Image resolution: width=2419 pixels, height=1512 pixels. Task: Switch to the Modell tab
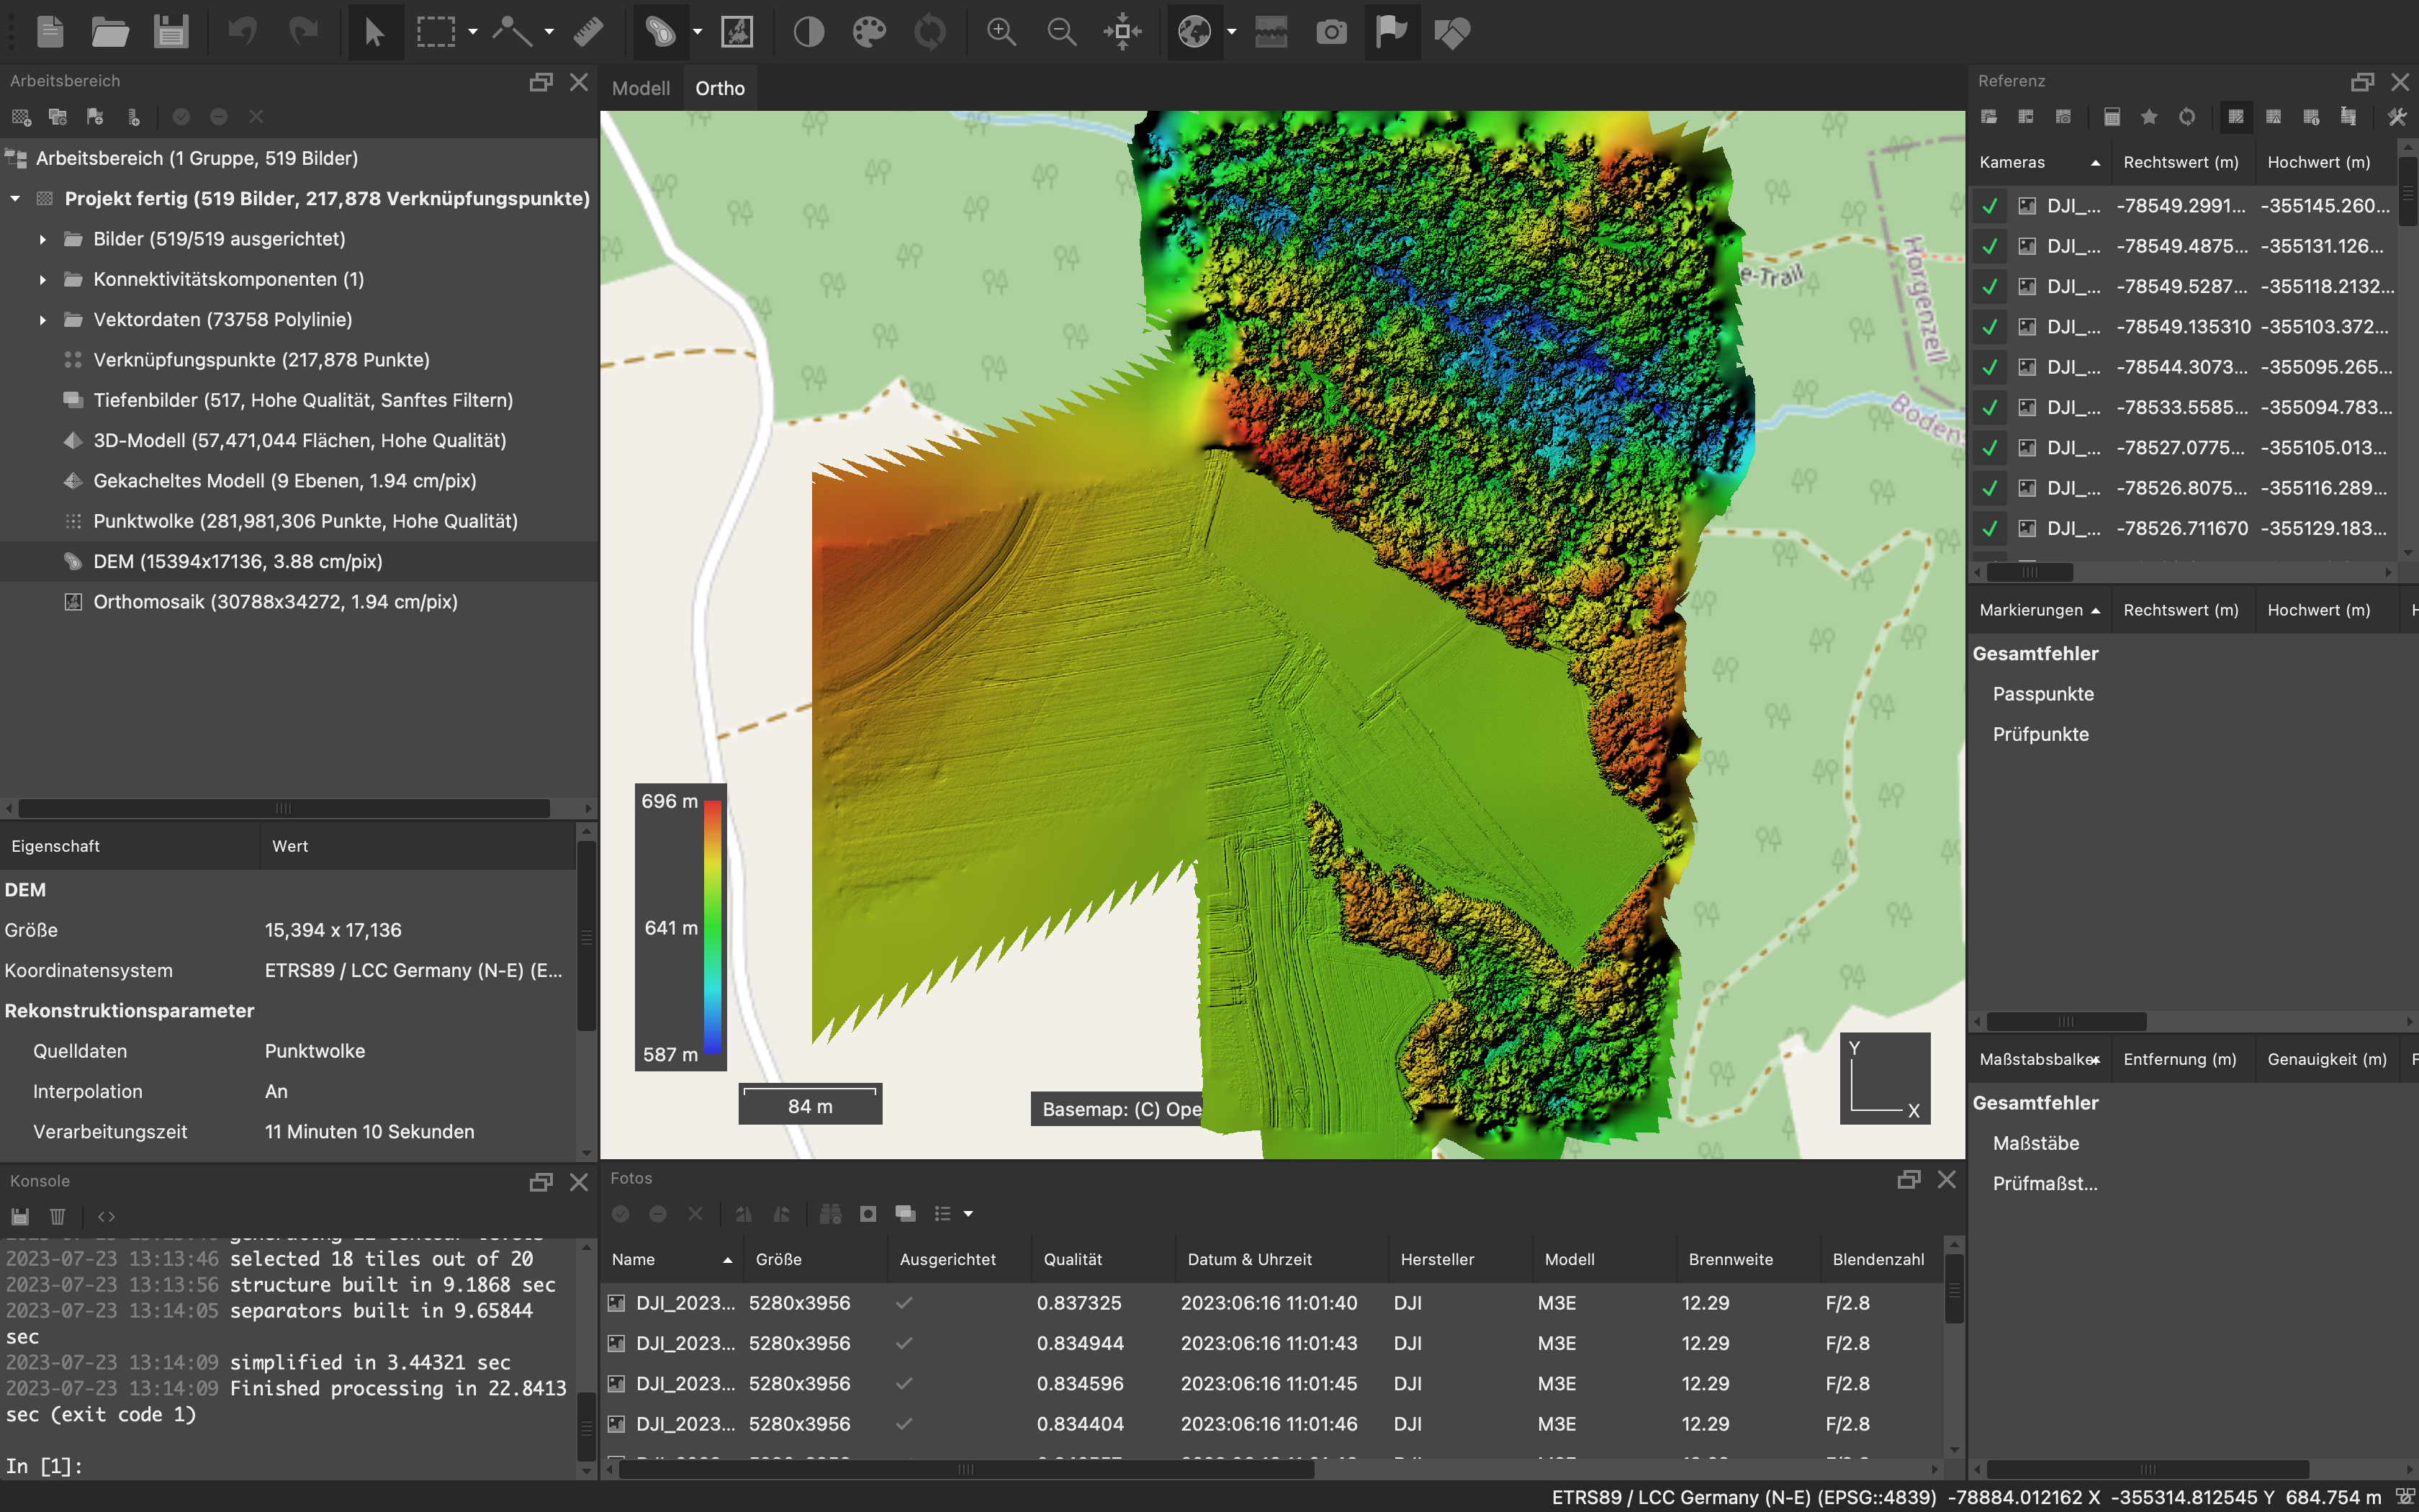click(x=640, y=88)
